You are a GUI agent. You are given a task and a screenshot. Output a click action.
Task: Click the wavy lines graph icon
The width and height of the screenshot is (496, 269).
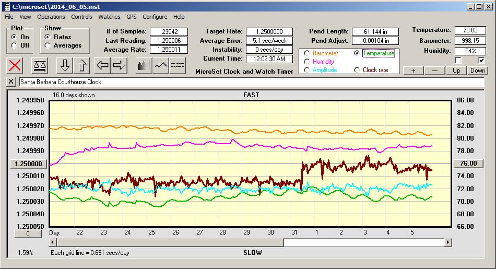[178, 65]
